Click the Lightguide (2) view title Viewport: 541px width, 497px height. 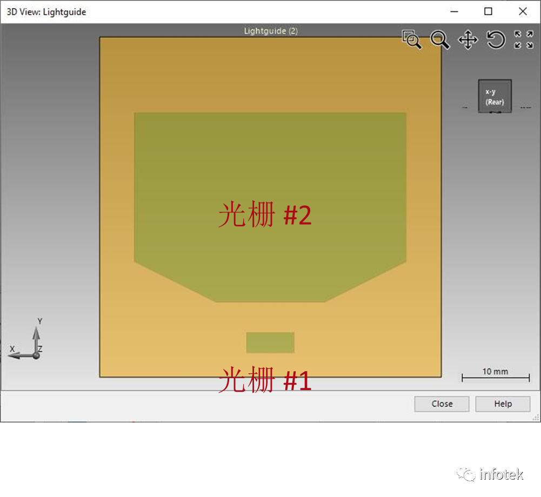coord(271,31)
